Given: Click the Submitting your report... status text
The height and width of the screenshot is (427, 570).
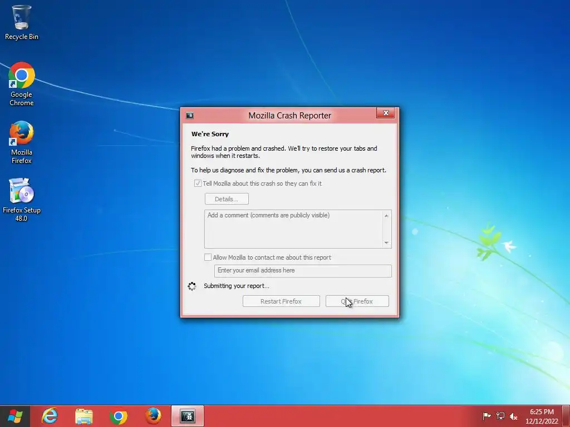Looking at the screenshot, I should click(x=236, y=286).
